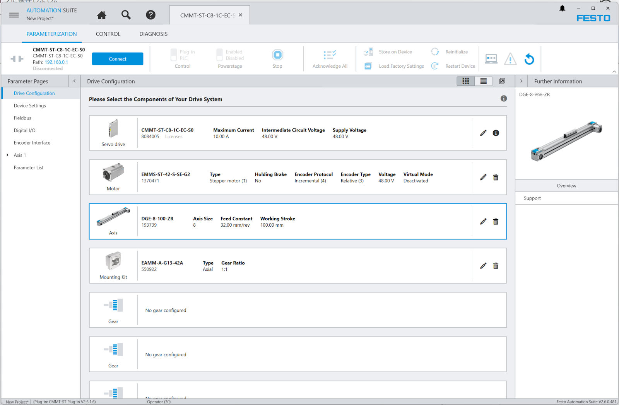The height and width of the screenshot is (405, 619).
Task: Toggle the Plug-in/PLC control switch
Action: pyautogui.click(x=174, y=55)
